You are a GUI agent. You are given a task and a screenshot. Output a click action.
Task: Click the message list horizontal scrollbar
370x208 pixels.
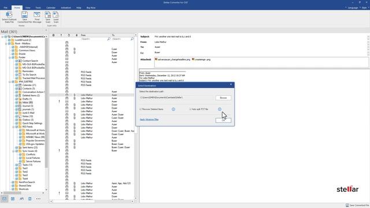pyautogui.click(x=73, y=201)
